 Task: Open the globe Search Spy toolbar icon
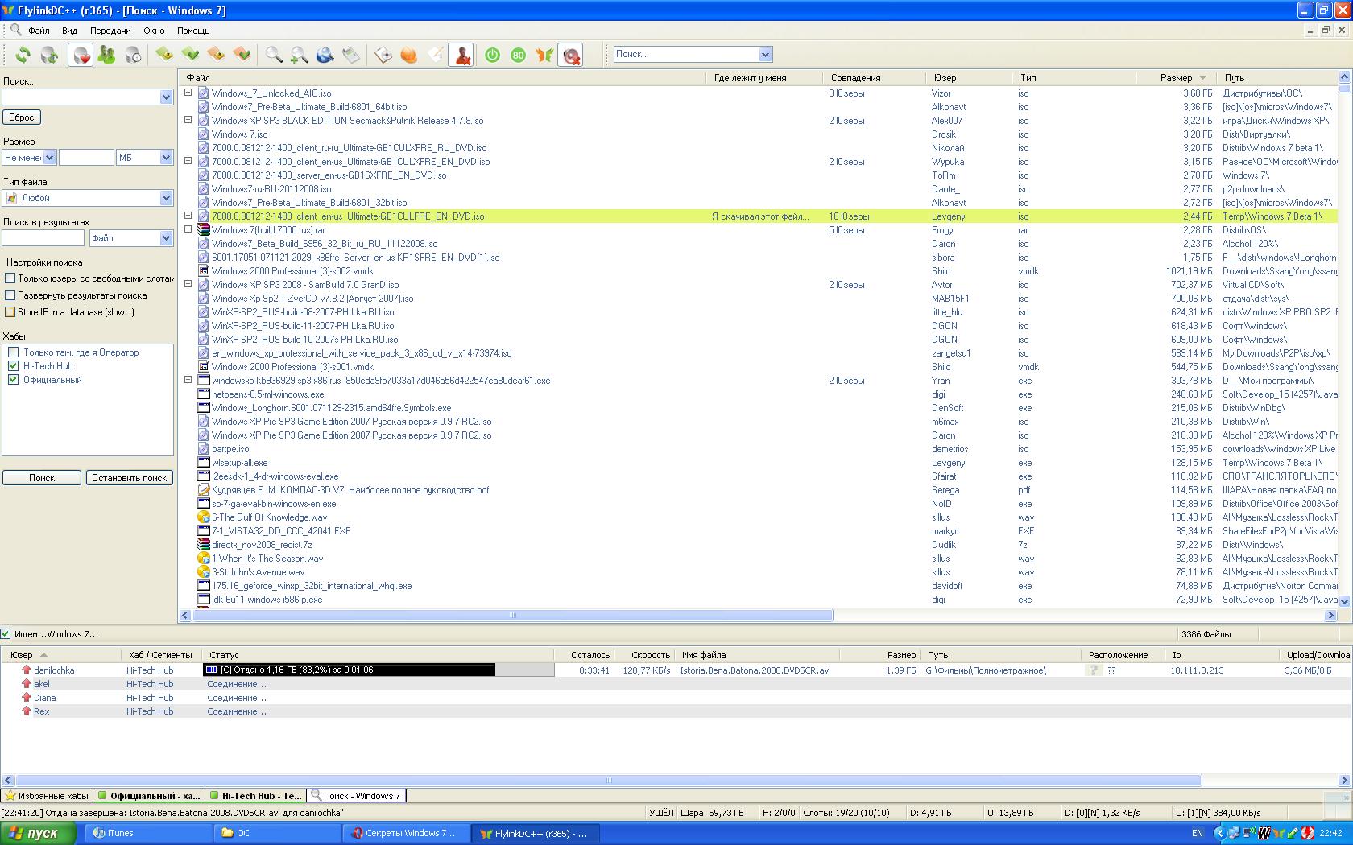325,55
